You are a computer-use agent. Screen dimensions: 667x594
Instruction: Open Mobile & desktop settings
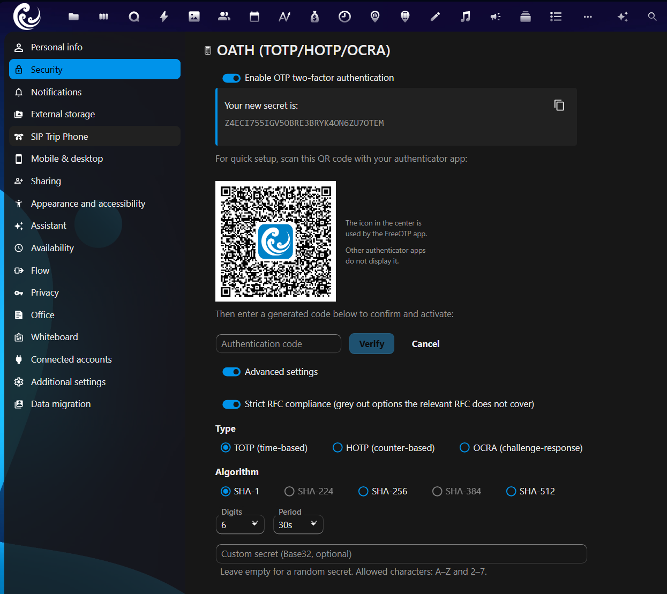coord(95,159)
